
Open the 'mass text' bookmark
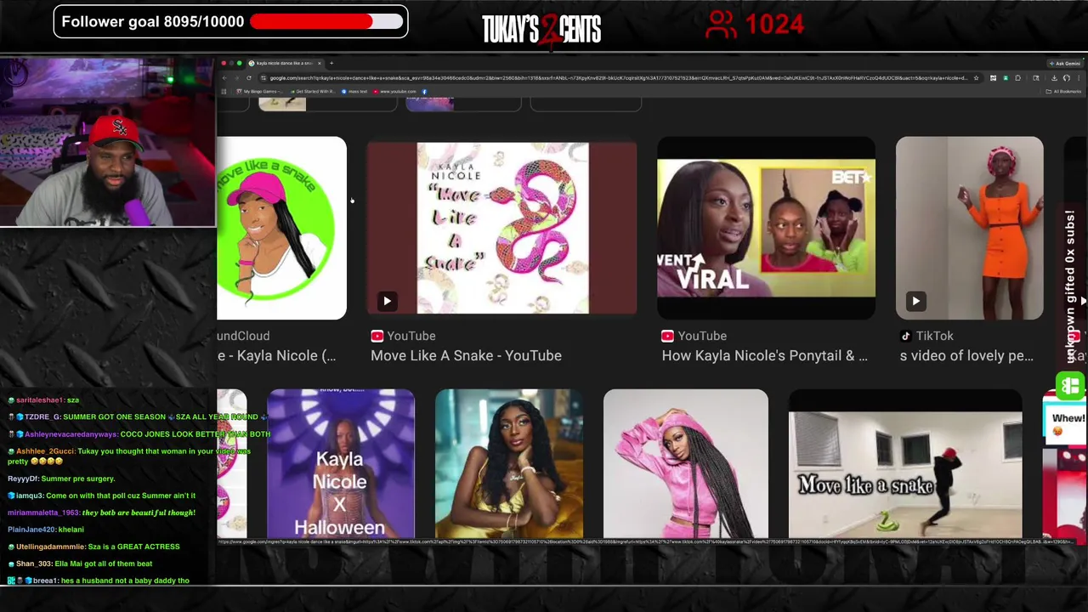coord(355,91)
